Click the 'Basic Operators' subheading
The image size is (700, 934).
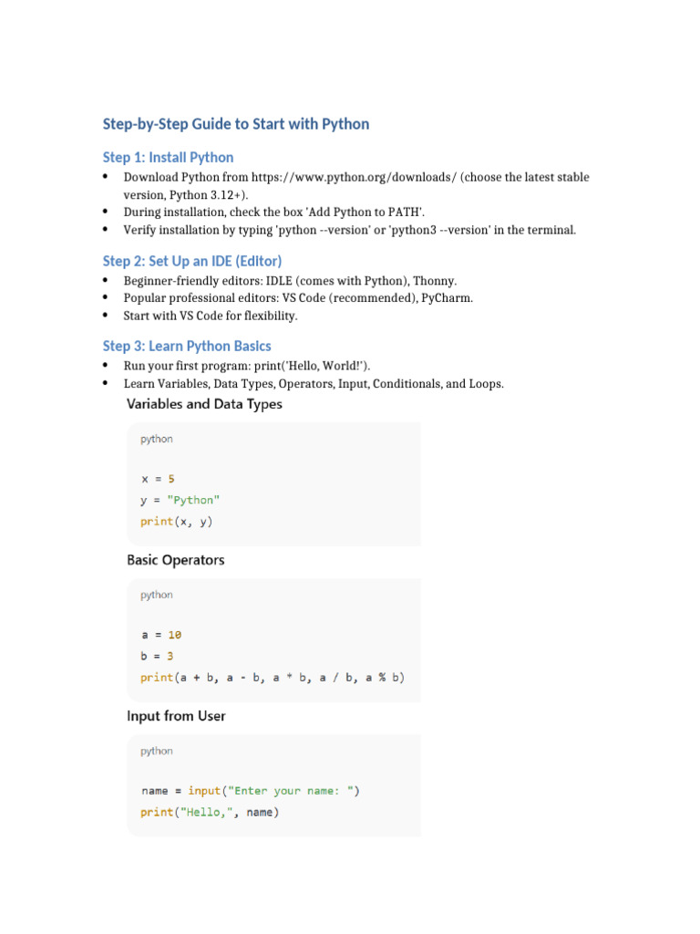point(175,559)
